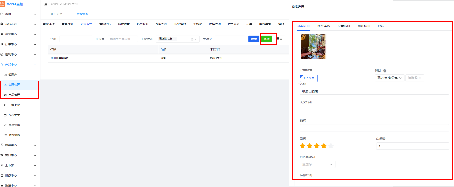Click the first star in 星级 rating
The image size is (454, 187).
[302, 146]
